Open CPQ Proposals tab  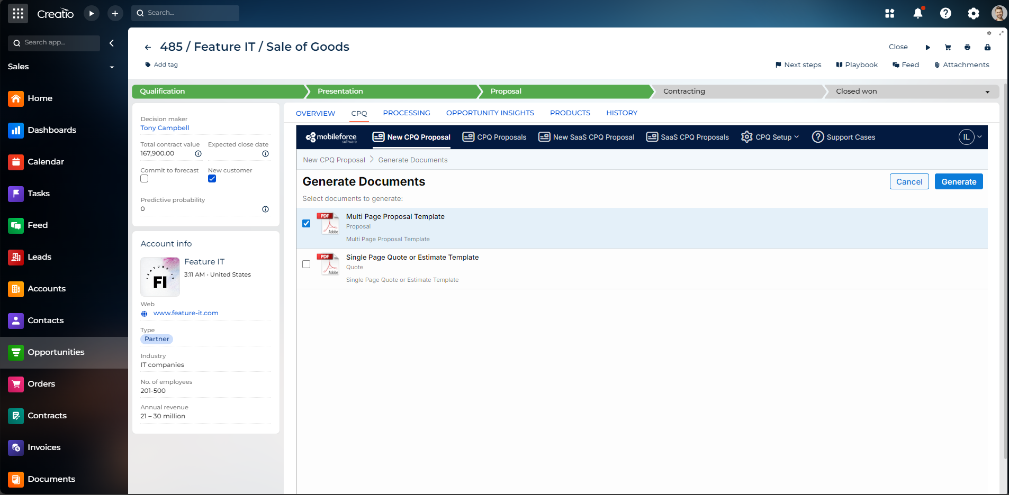point(494,137)
